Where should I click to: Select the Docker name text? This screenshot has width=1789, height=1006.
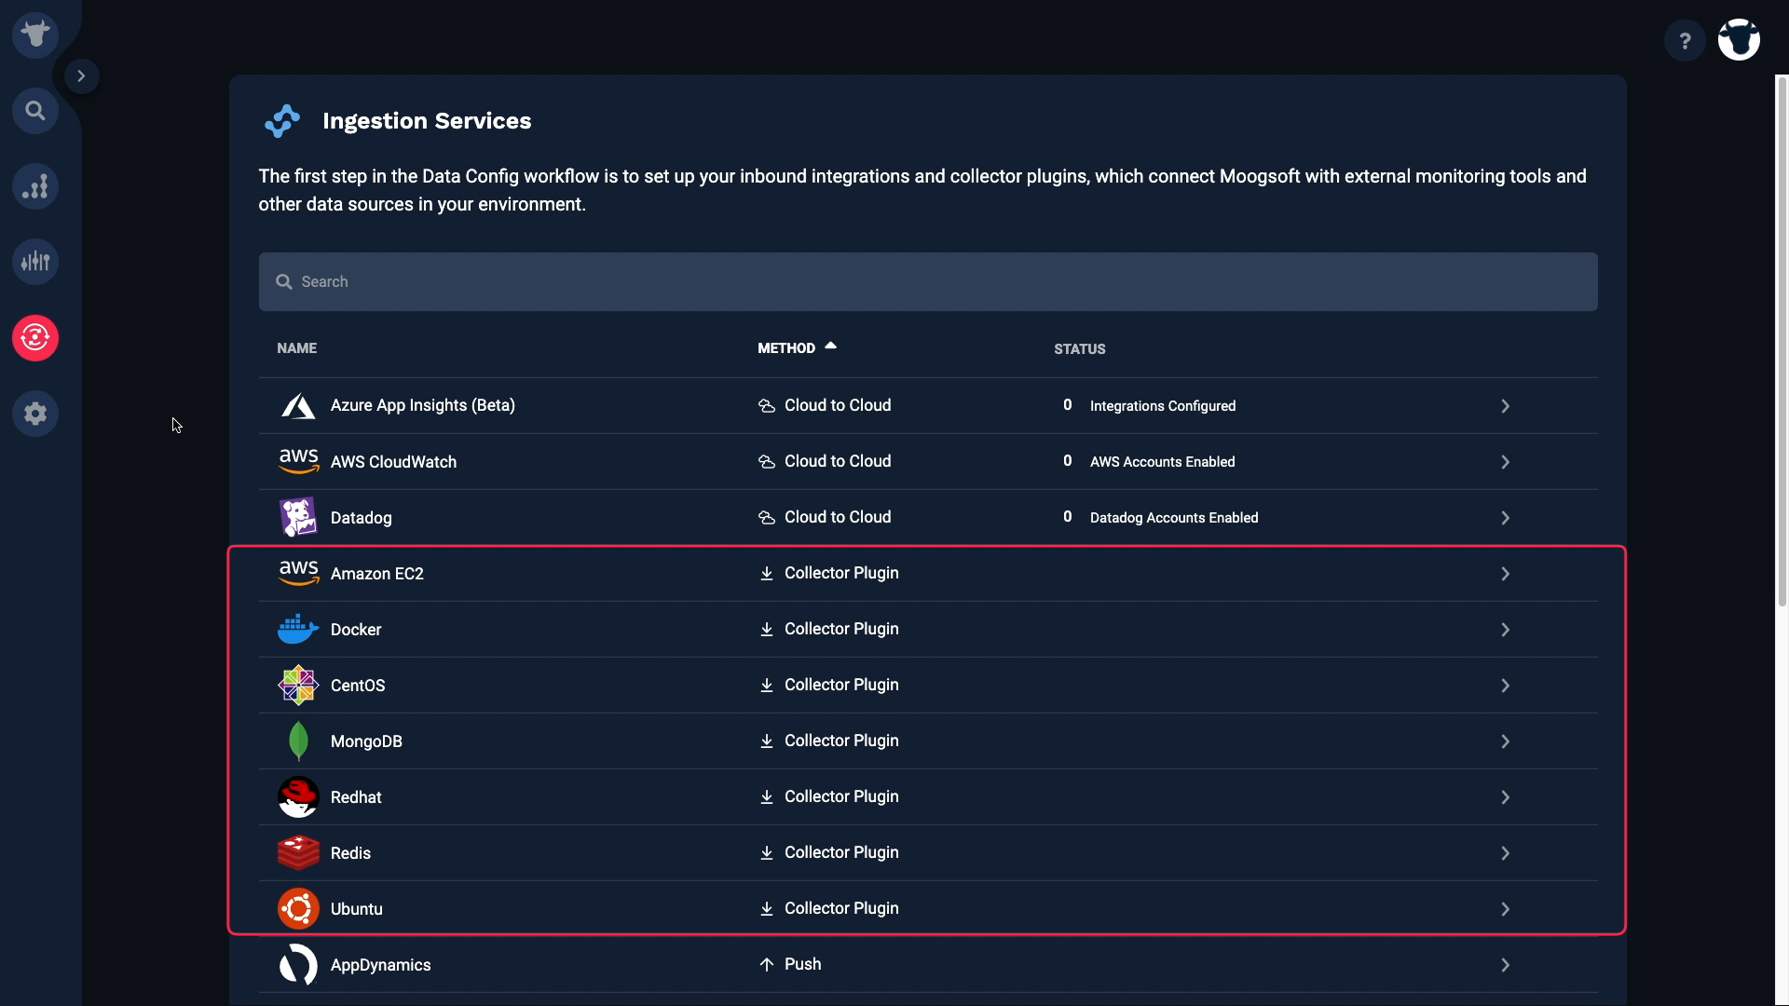point(356,630)
